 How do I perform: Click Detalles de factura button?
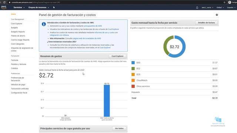click(206, 23)
